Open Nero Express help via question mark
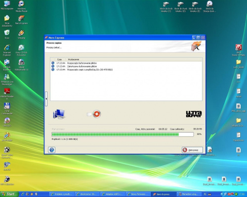This screenshot has width=247, height=197. coord(51,150)
